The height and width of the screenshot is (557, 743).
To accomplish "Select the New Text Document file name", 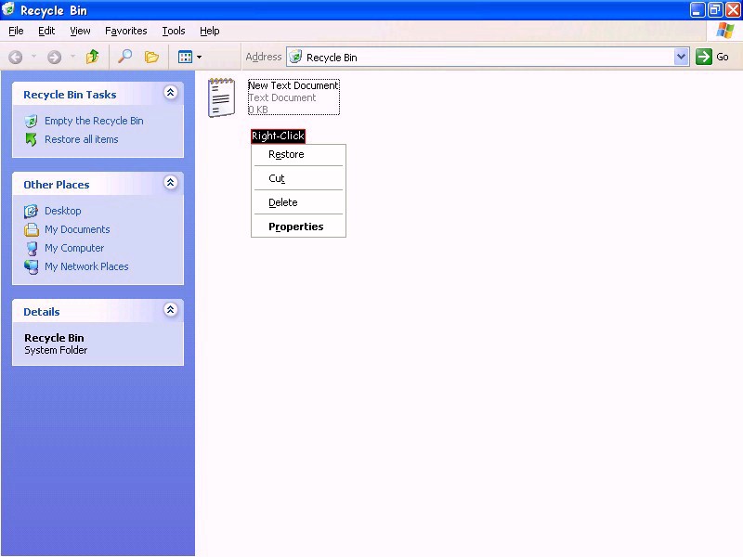I will (293, 85).
